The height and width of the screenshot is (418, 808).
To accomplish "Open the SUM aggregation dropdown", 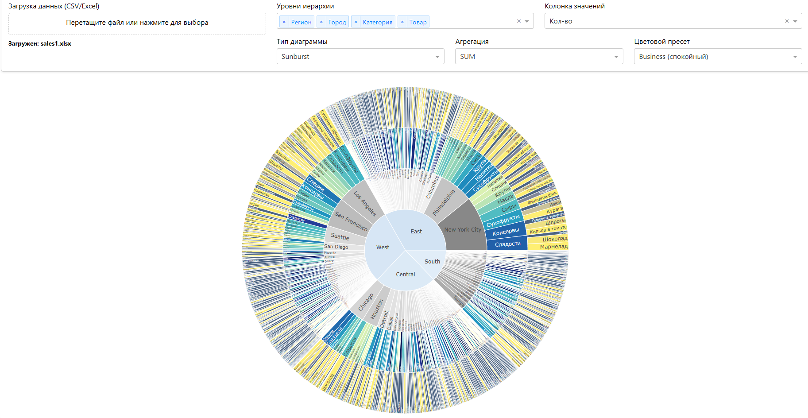I will click(538, 57).
